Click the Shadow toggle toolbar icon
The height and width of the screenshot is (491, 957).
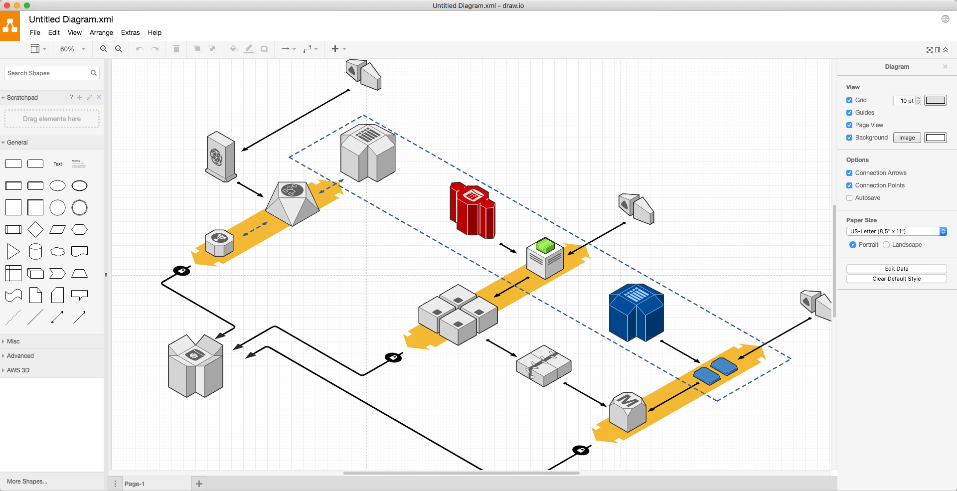(264, 49)
